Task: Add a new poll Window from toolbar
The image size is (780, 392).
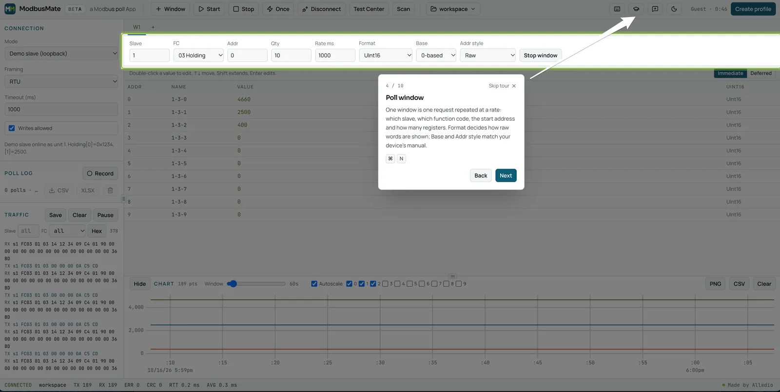Action: pyautogui.click(x=170, y=9)
